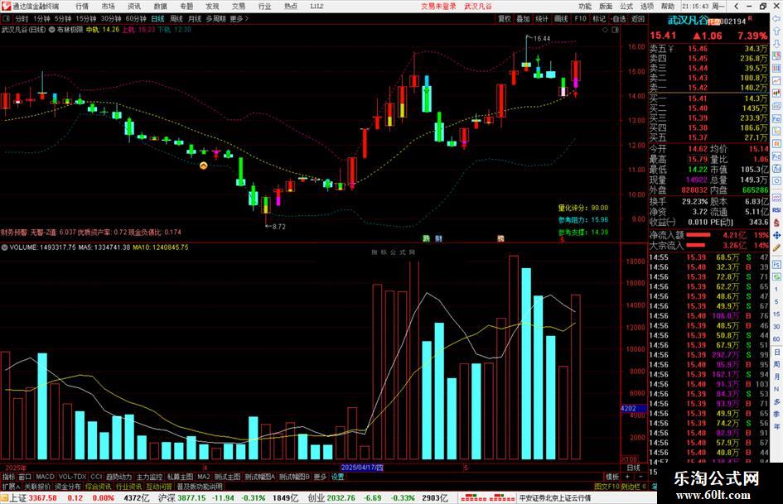
Task: Select the 周线 weekly period
Action: (x=176, y=18)
